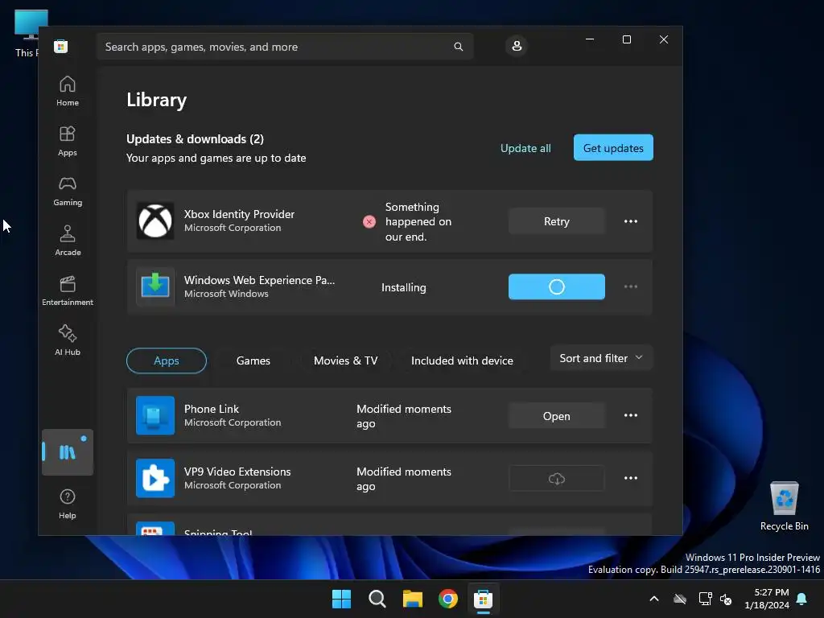Open notifications bell in taskbar
The height and width of the screenshot is (618, 824).
point(802,599)
